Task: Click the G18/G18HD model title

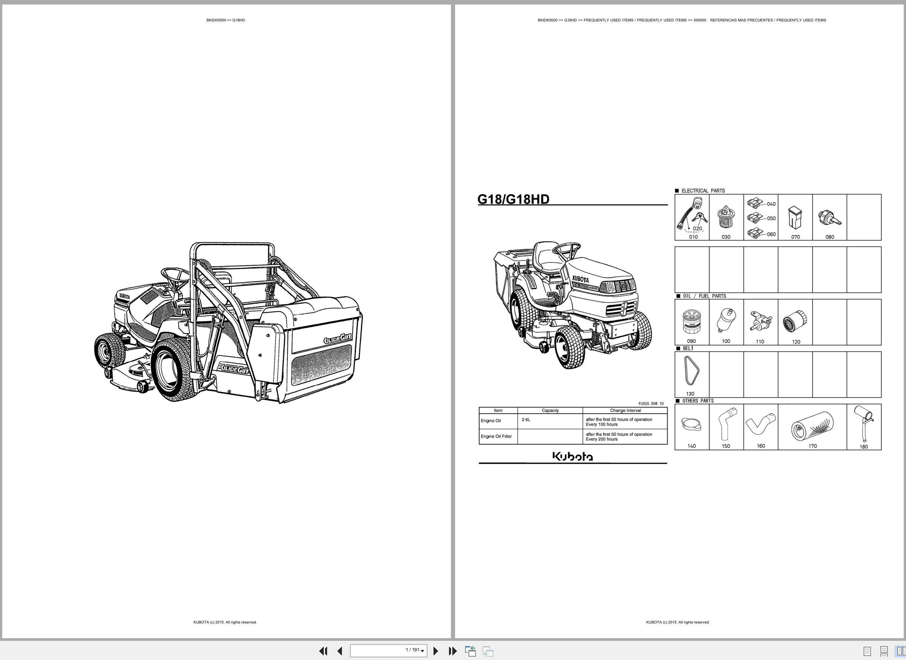Action: coord(513,199)
